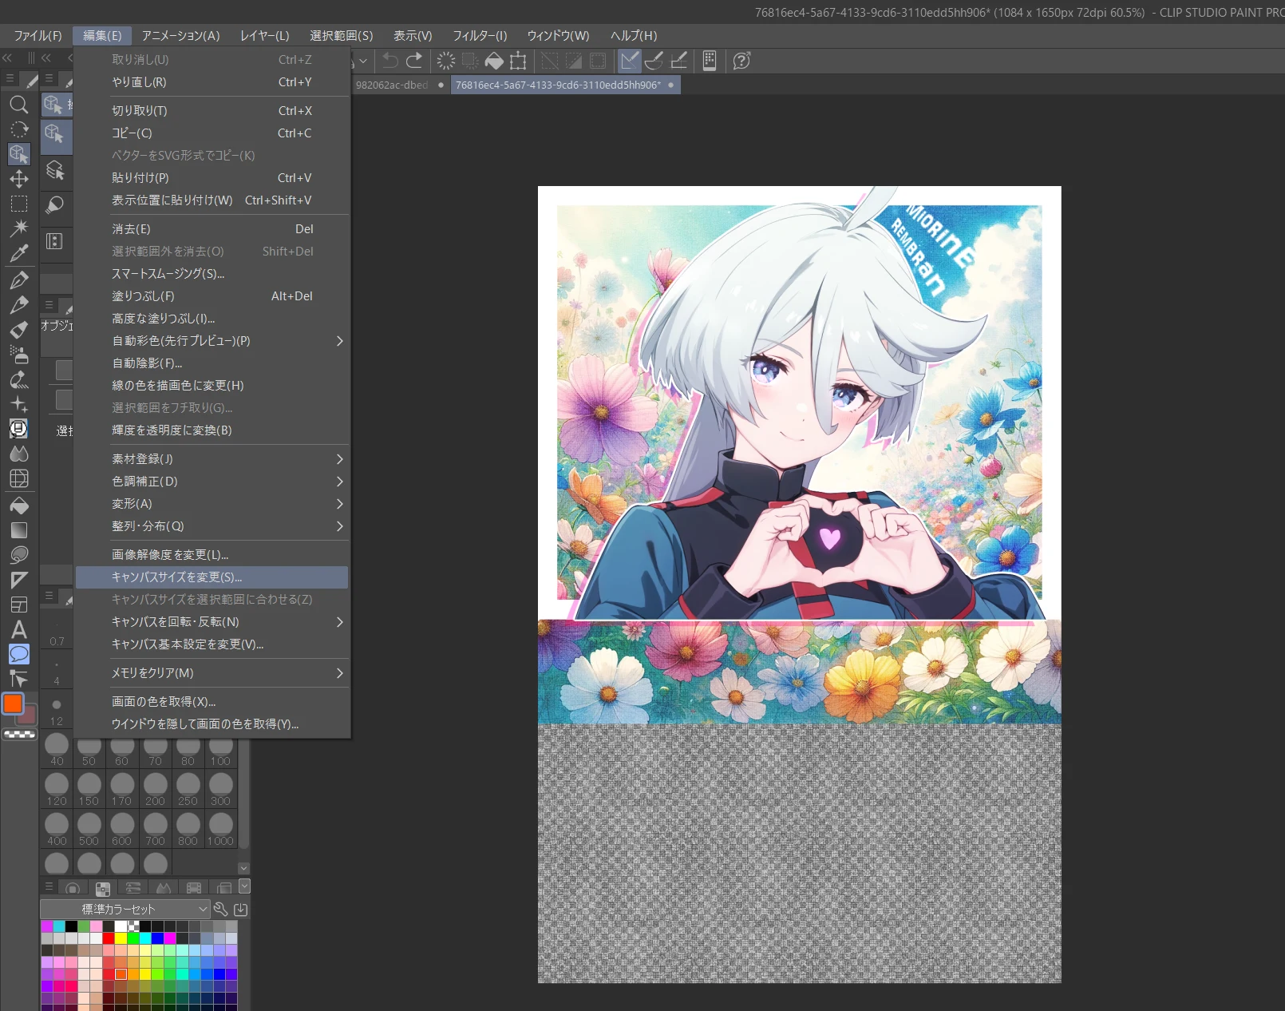Open CLIP STUDIO support help icon
The width and height of the screenshot is (1285, 1011).
741,61
